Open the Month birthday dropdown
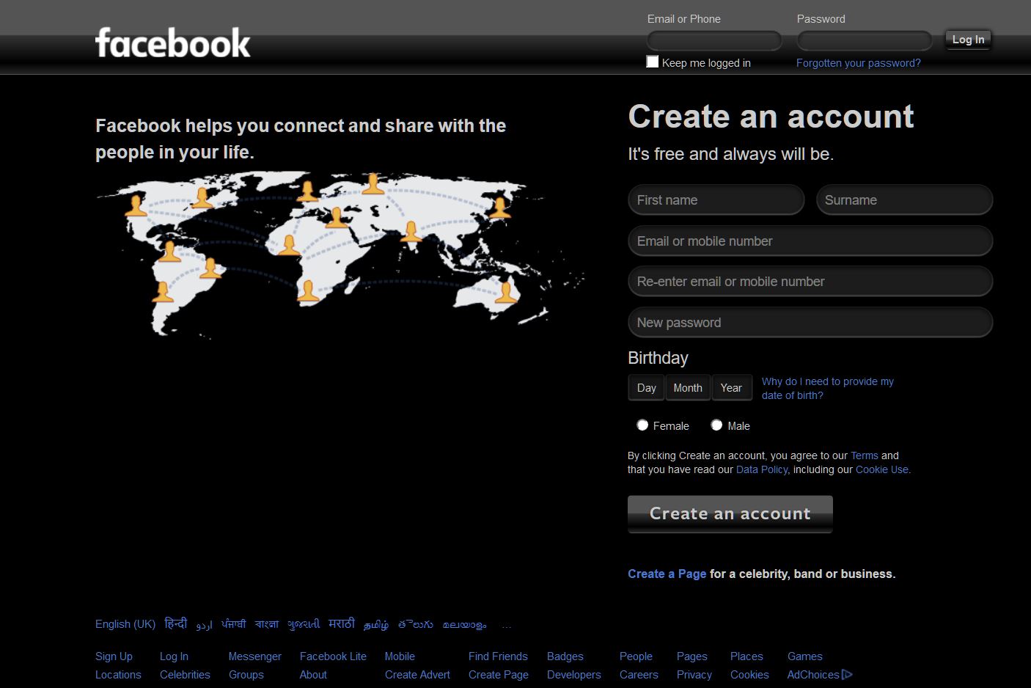Image resolution: width=1031 pixels, height=688 pixels. pos(687,387)
